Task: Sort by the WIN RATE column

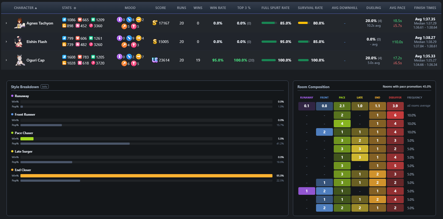Action: point(218,8)
